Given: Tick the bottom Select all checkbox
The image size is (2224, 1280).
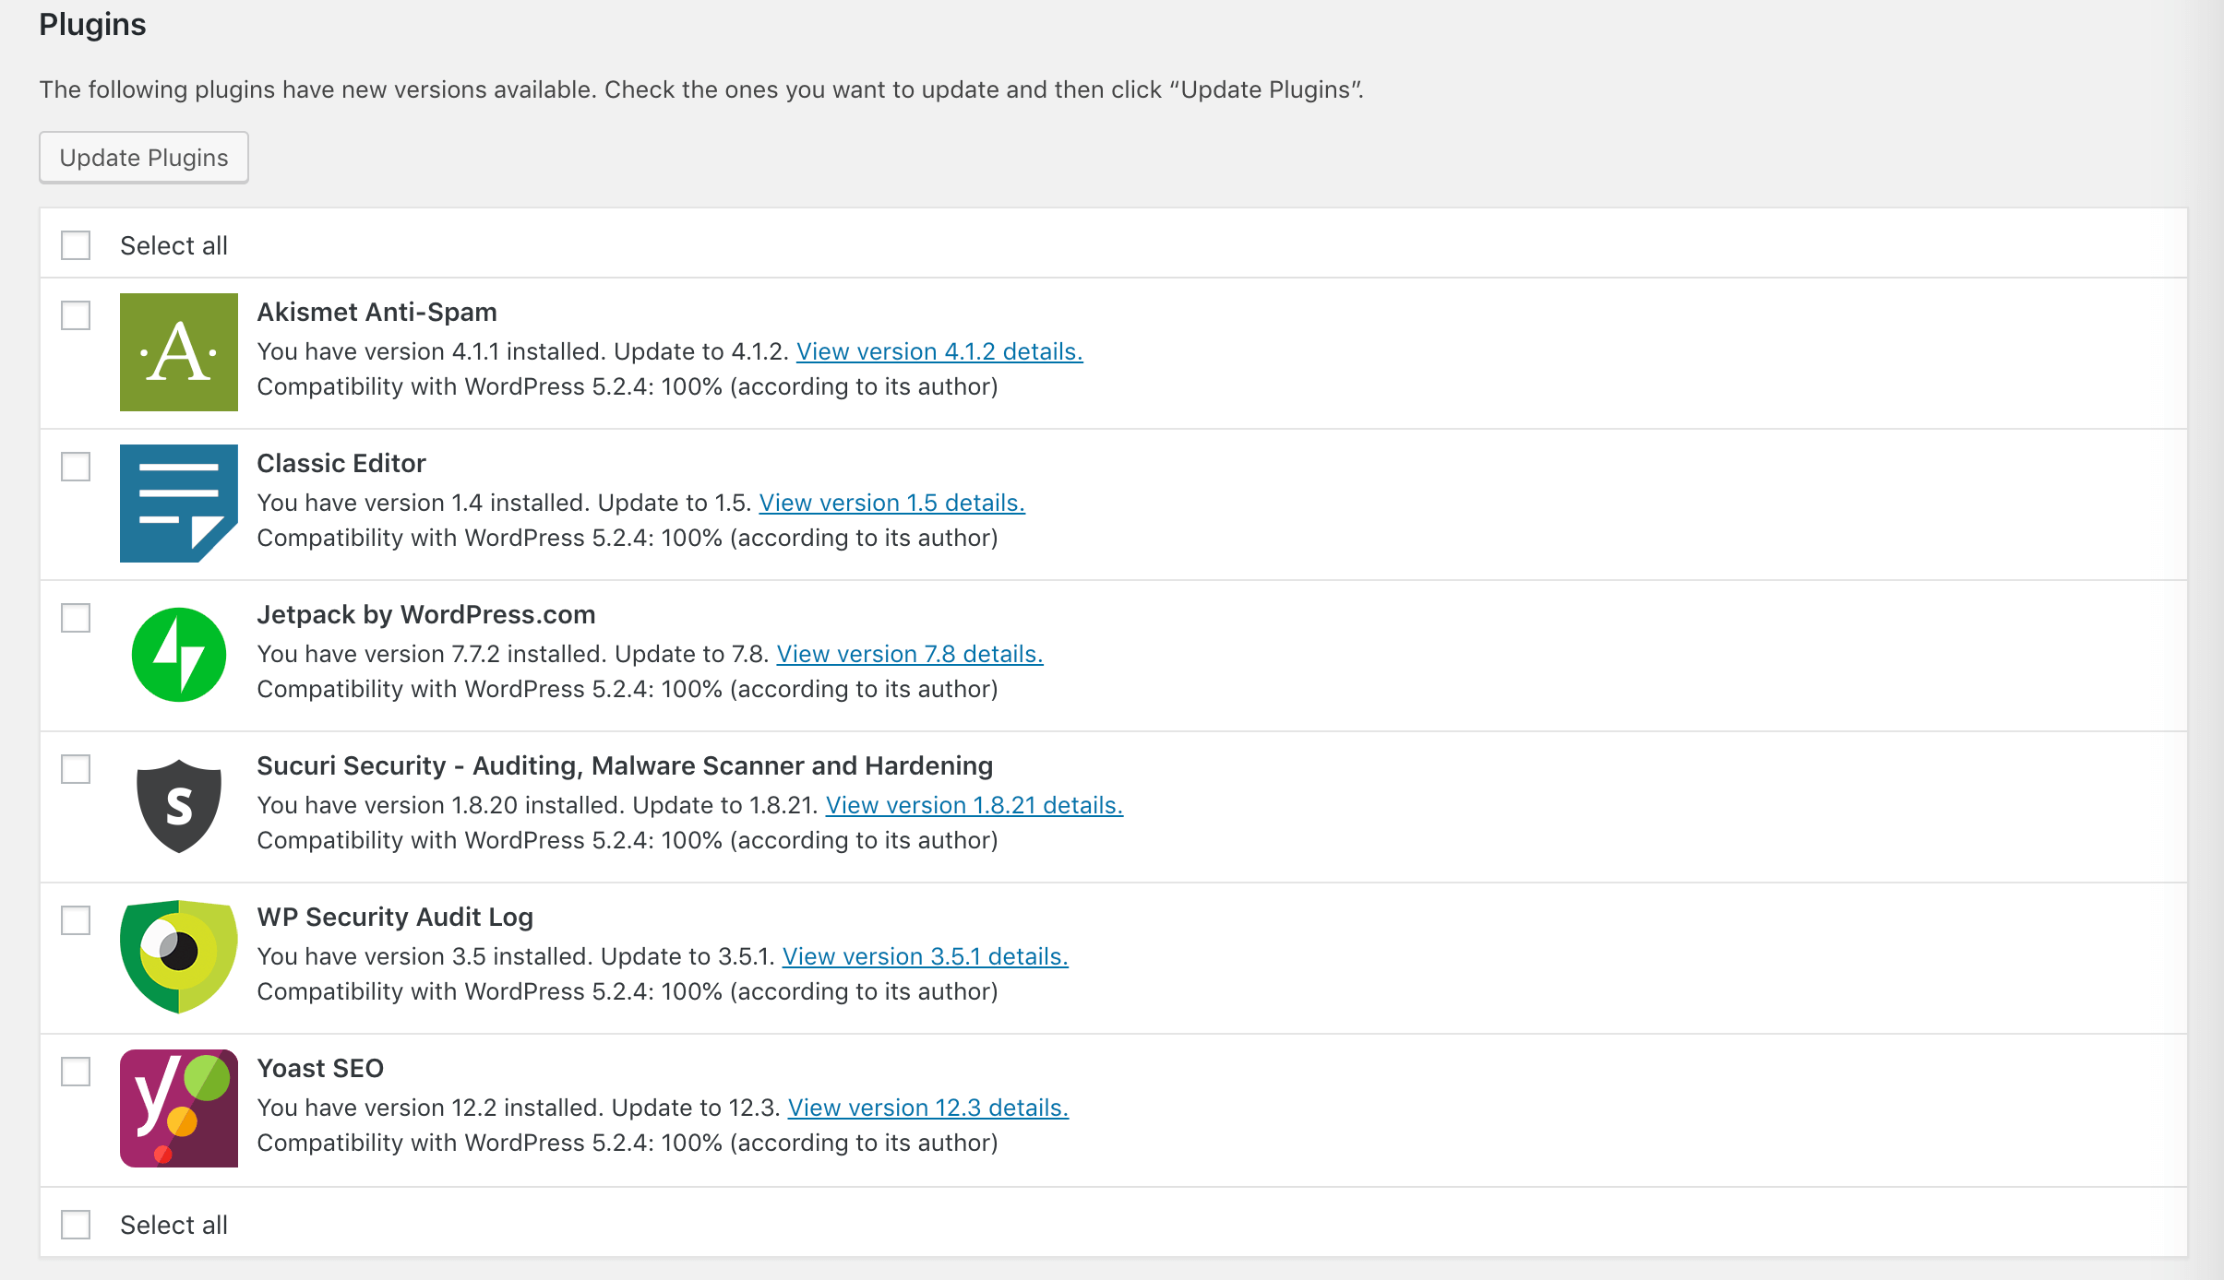Looking at the screenshot, I should 76,1225.
